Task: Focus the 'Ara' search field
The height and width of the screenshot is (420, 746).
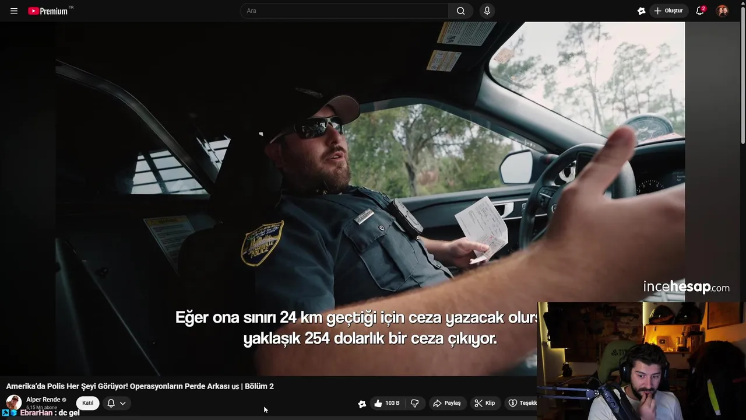Action: (344, 10)
